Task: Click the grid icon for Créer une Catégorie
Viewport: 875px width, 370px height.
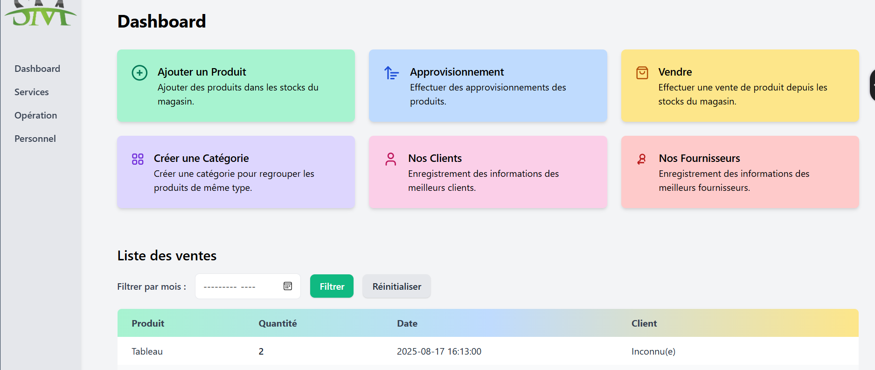Action: (x=138, y=159)
